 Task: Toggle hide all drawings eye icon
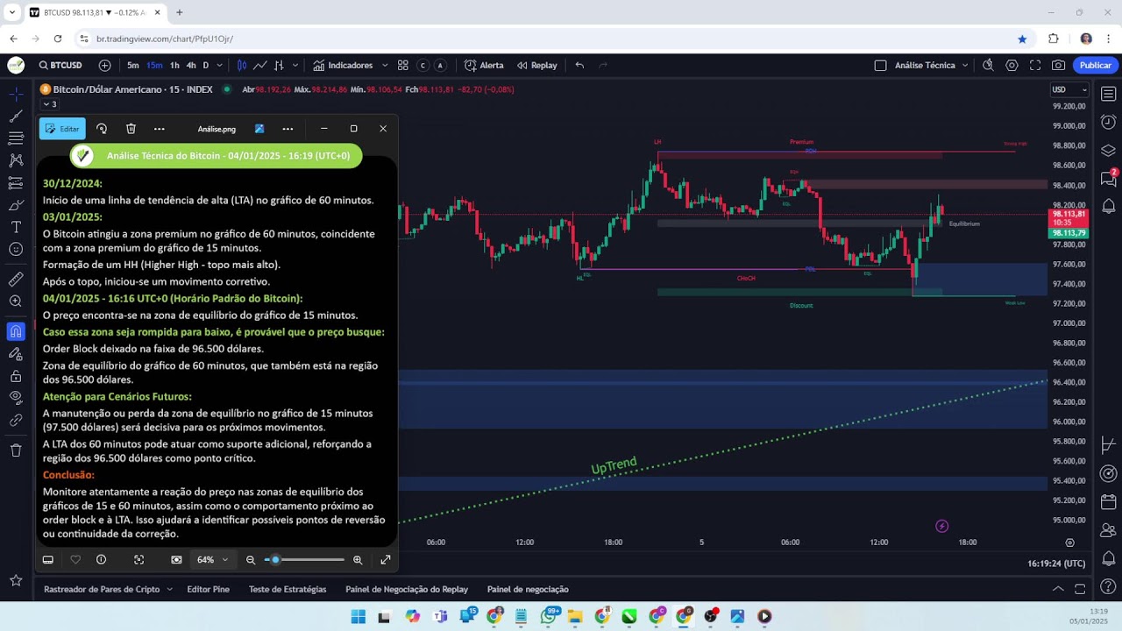tap(15, 396)
